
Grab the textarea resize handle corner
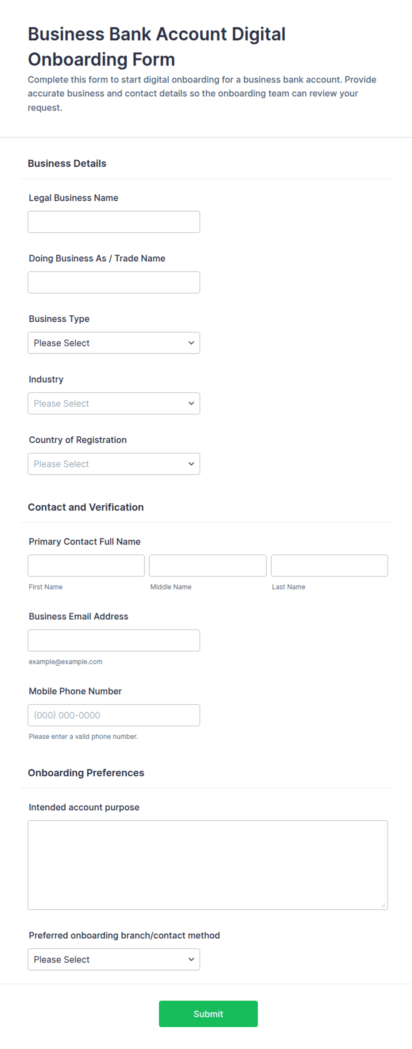pyautogui.click(x=383, y=905)
